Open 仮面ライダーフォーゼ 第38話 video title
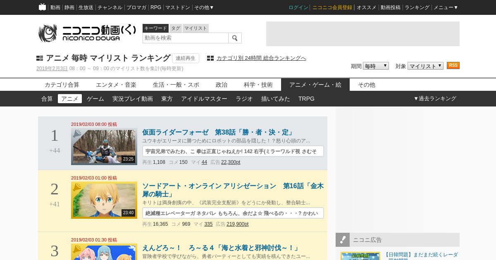 (218, 132)
